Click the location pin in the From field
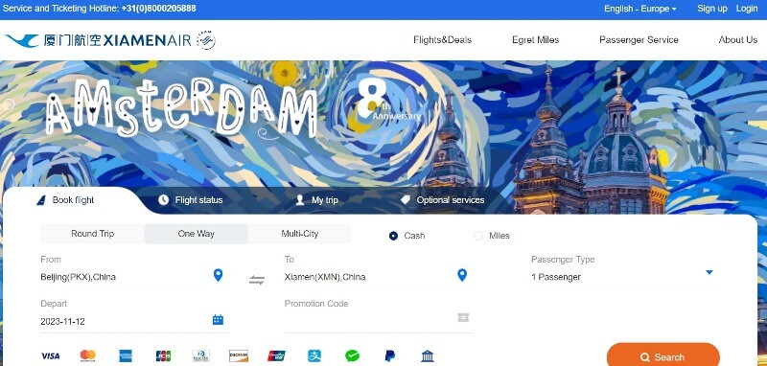Screen dimensions: 767x366 (219, 275)
